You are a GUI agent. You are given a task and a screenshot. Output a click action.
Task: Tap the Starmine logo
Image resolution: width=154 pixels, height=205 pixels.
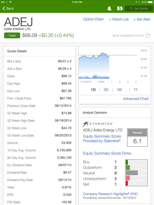[98, 124]
